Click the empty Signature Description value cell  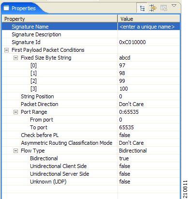point(149,34)
